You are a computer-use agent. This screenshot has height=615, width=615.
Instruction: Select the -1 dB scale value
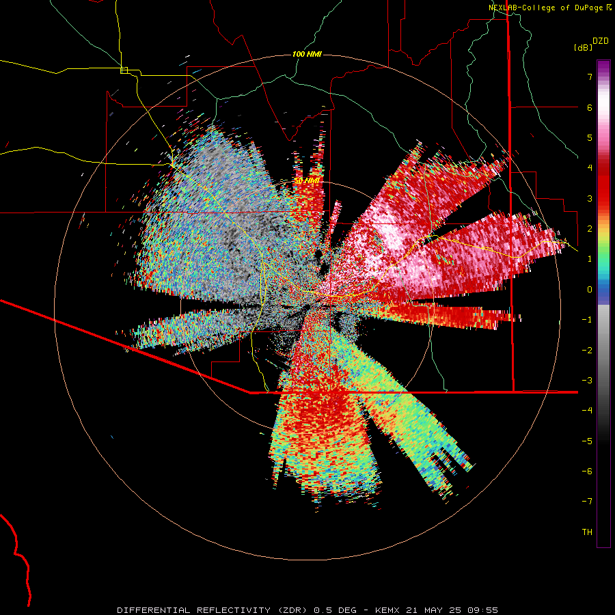[x=587, y=320]
